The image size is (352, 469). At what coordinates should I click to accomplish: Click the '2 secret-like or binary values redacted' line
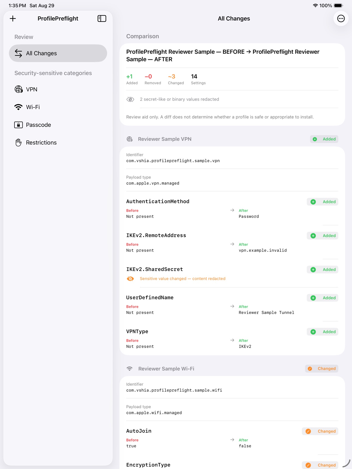[179, 99]
